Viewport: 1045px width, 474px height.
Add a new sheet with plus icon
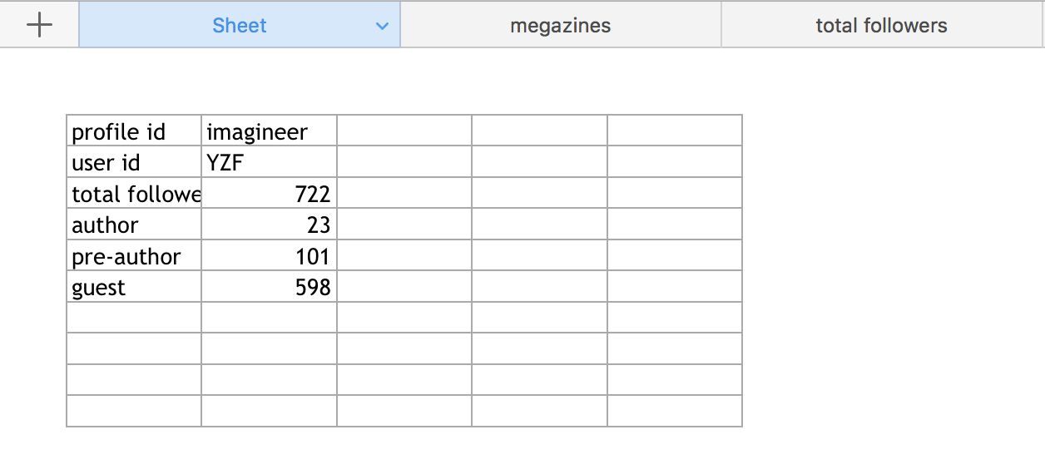click(39, 25)
